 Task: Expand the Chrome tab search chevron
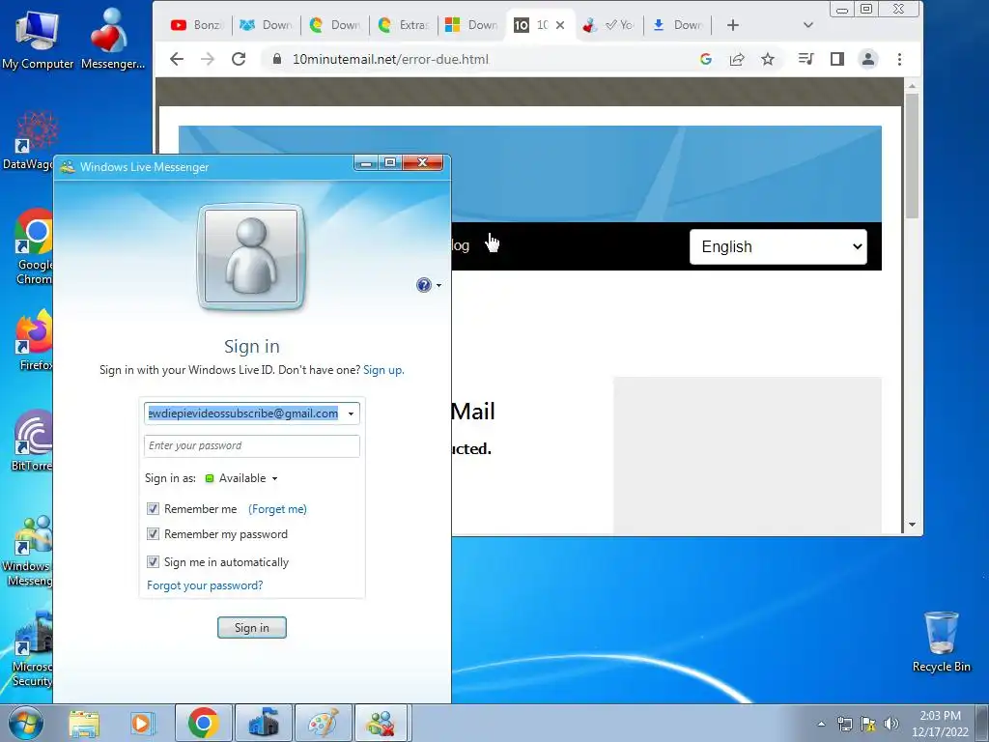pyautogui.click(x=808, y=25)
